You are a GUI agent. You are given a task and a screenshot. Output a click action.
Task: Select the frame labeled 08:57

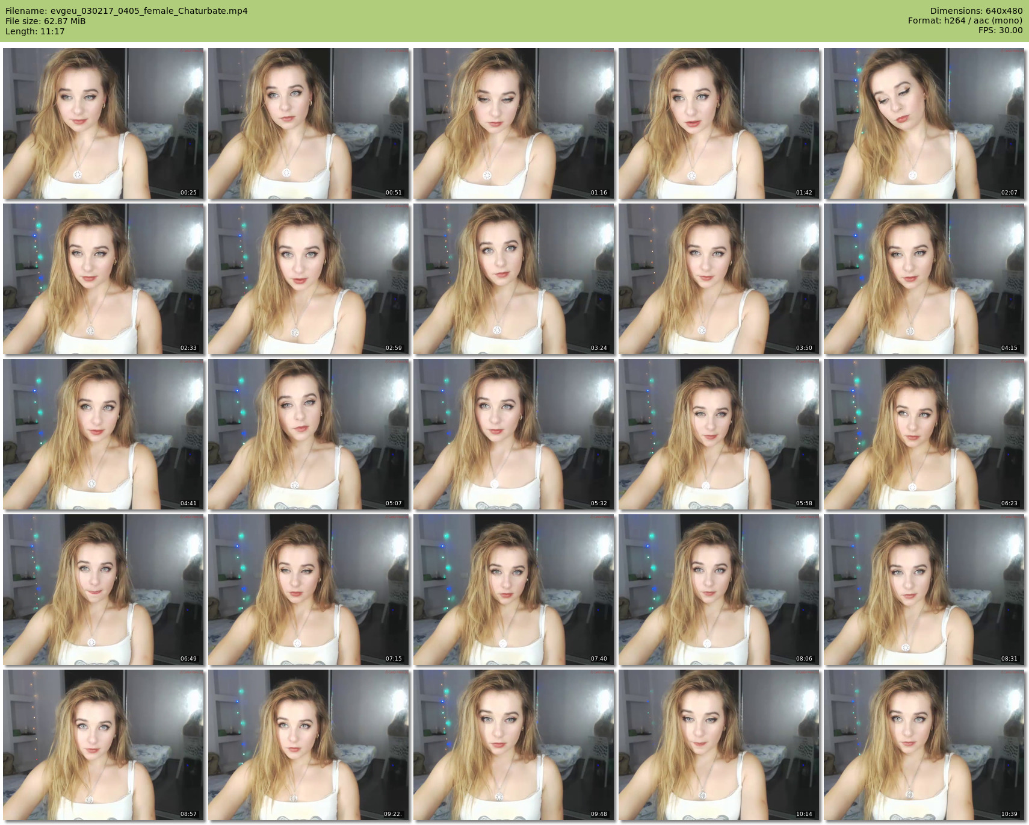click(x=104, y=745)
